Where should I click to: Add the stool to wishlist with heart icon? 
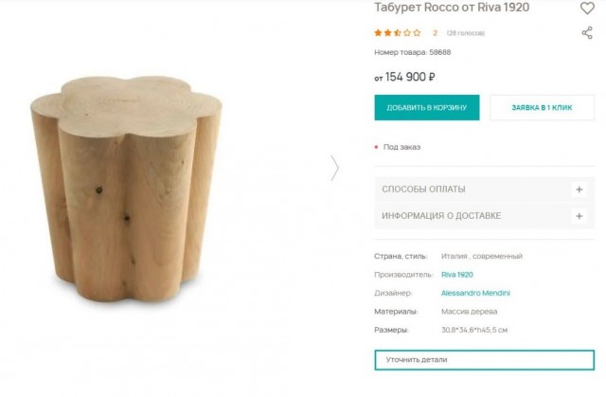click(x=587, y=9)
